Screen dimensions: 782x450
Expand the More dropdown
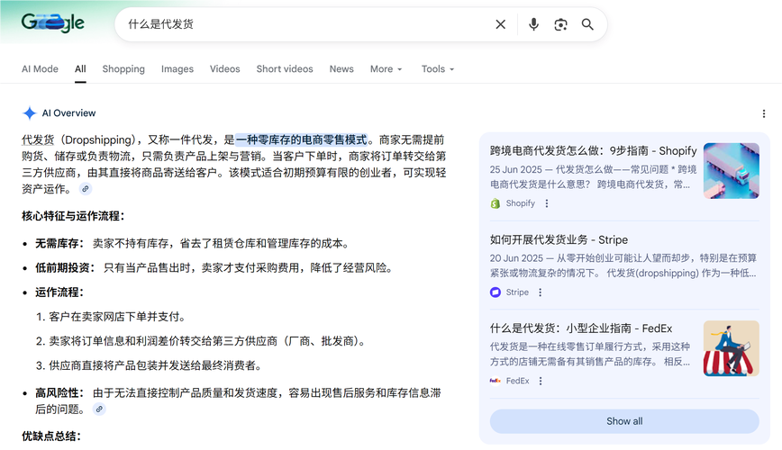(x=386, y=68)
